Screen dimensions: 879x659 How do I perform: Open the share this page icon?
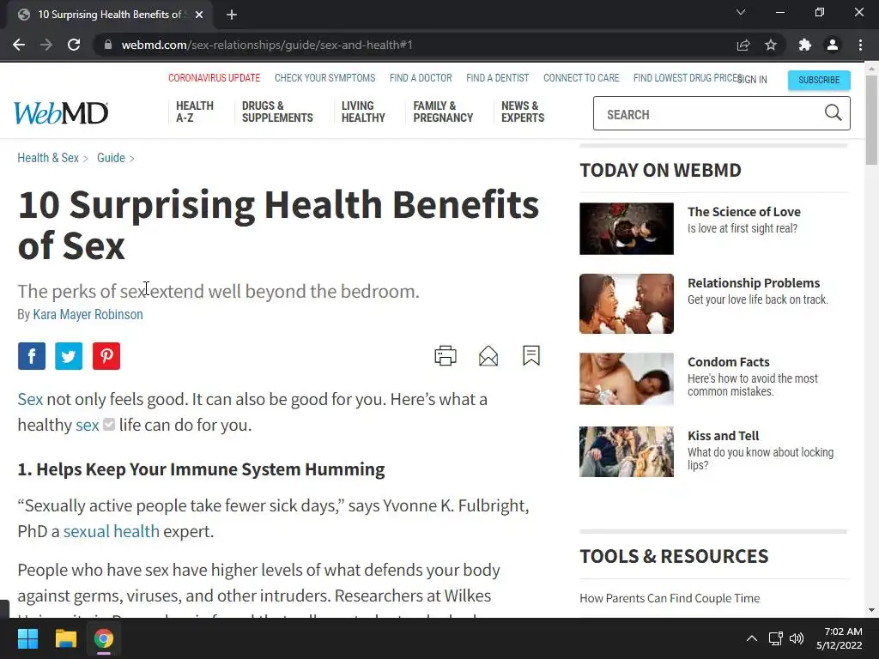point(743,45)
